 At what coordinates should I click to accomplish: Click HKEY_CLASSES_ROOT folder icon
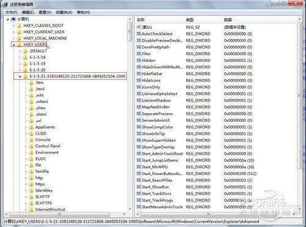(x=19, y=26)
